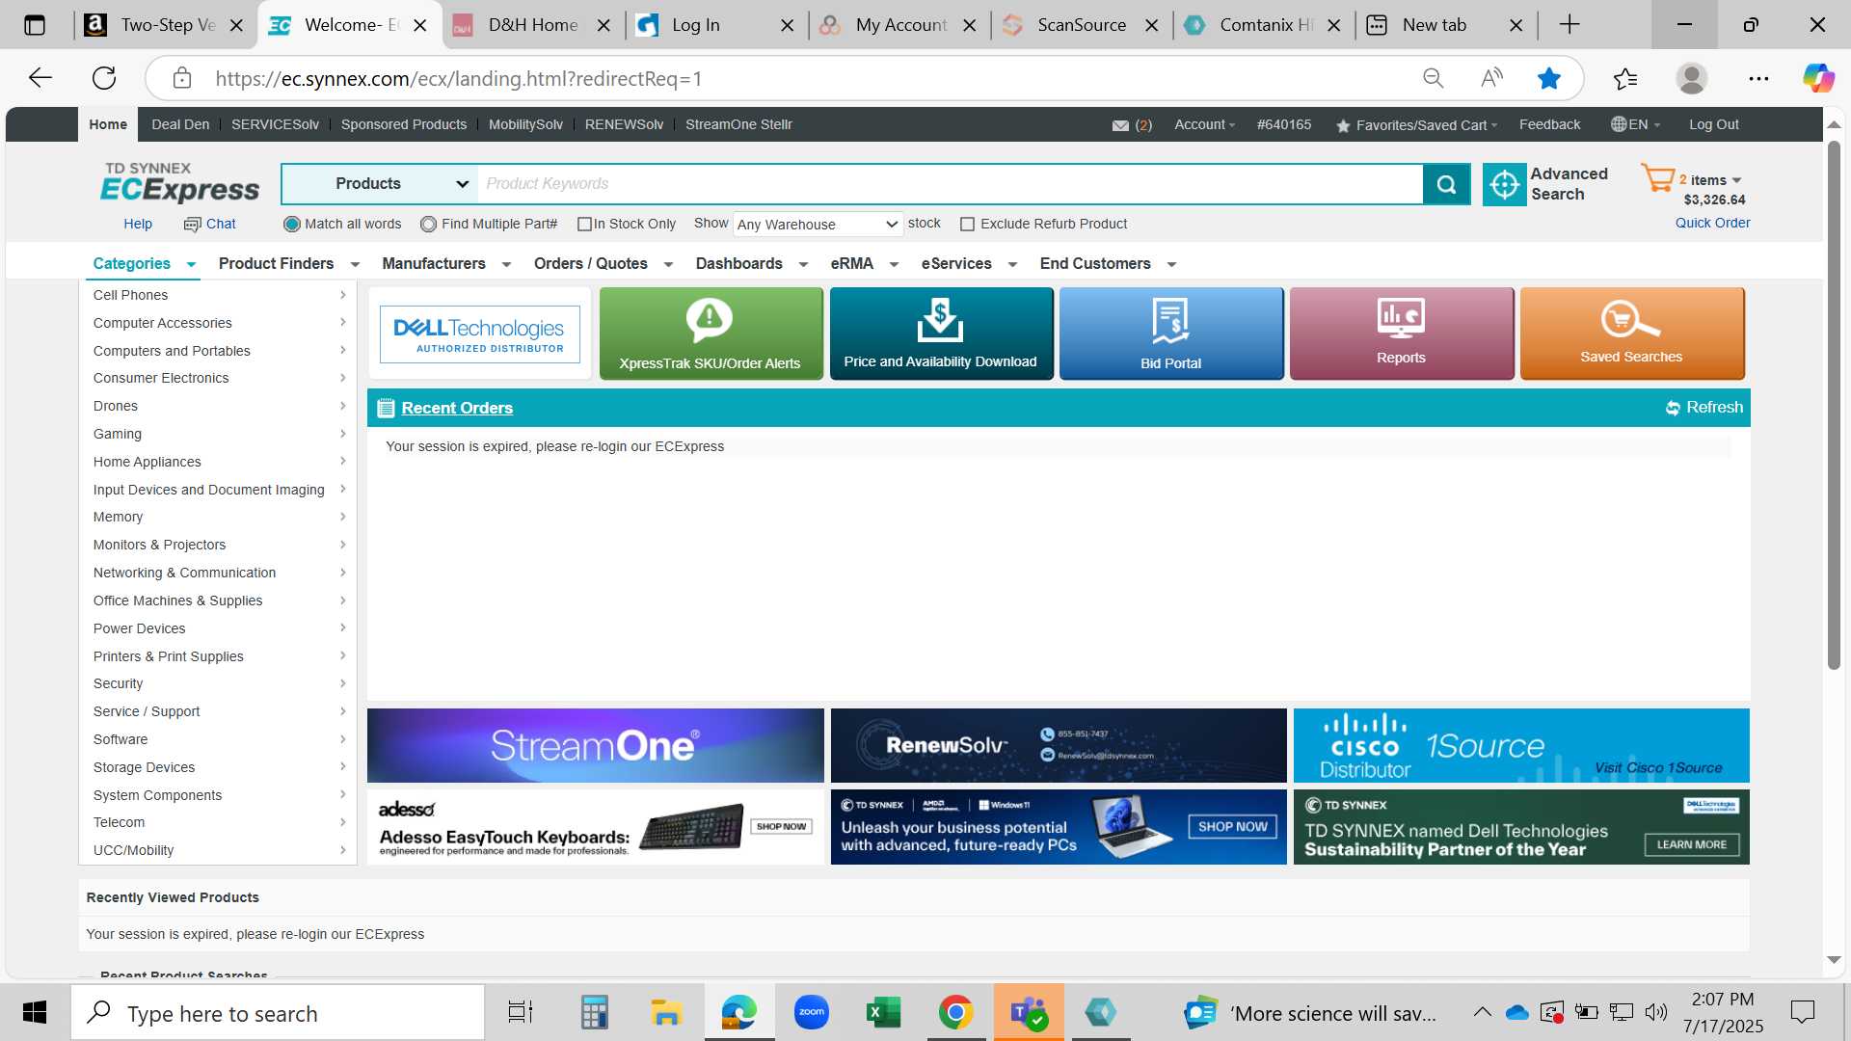
Task: Open the Reports tile
Action: tap(1402, 334)
